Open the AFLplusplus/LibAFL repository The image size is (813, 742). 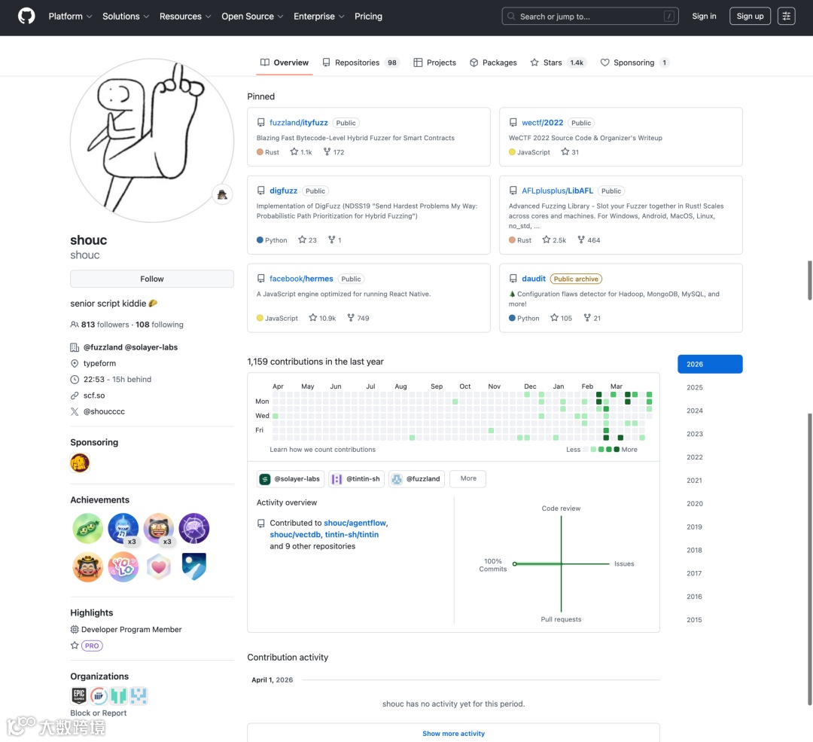[x=557, y=191]
